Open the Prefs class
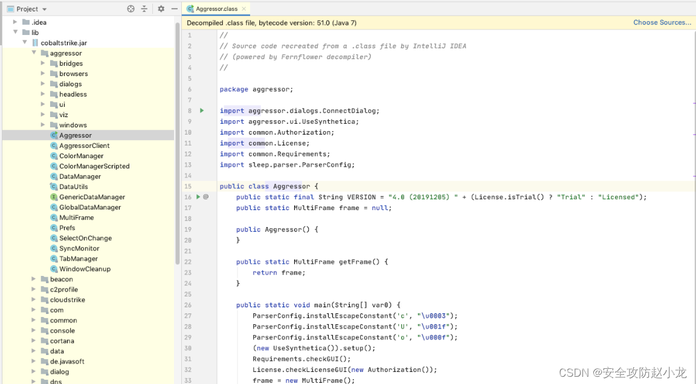 (x=67, y=228)
